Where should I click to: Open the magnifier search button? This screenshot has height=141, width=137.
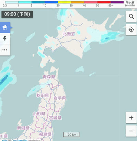point(131,16)
